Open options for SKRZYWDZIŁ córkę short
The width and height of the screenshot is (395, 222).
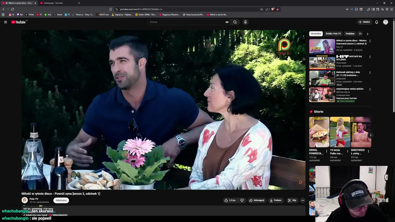coord(368,151)
